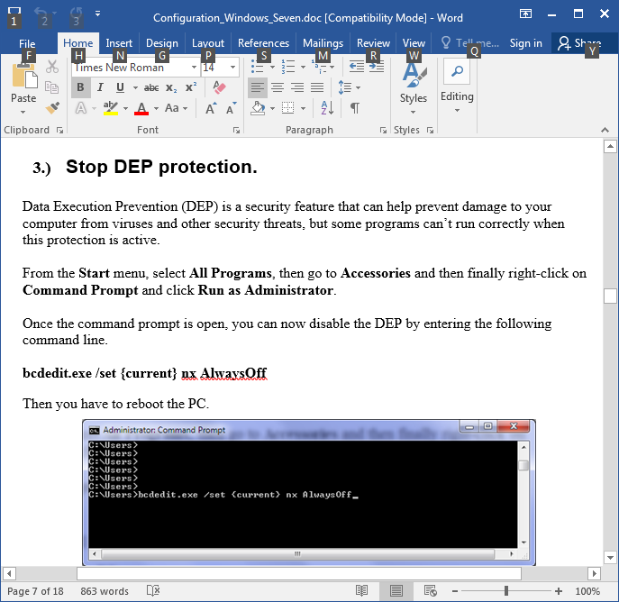This screenshot has width=619, height=602.
Task: Click the zoom slider handle
Action: point(506,591)
